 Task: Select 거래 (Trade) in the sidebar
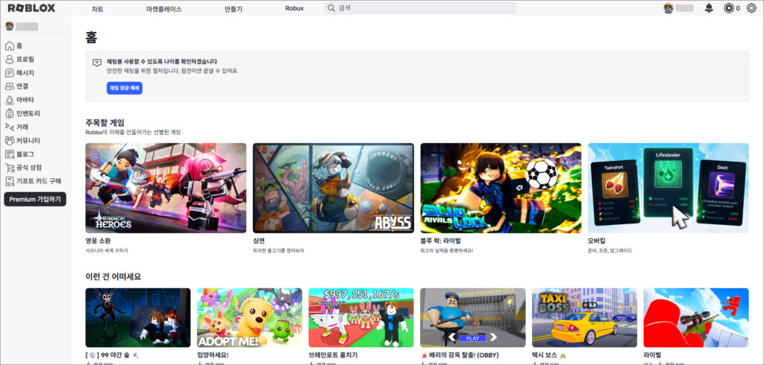pos(22,127)
